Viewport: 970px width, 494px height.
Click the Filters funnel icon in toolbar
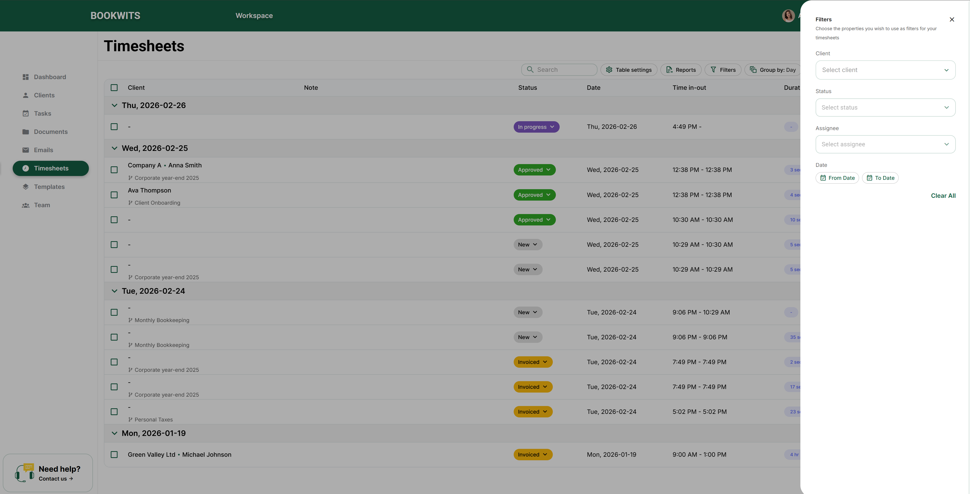[713, 70]
